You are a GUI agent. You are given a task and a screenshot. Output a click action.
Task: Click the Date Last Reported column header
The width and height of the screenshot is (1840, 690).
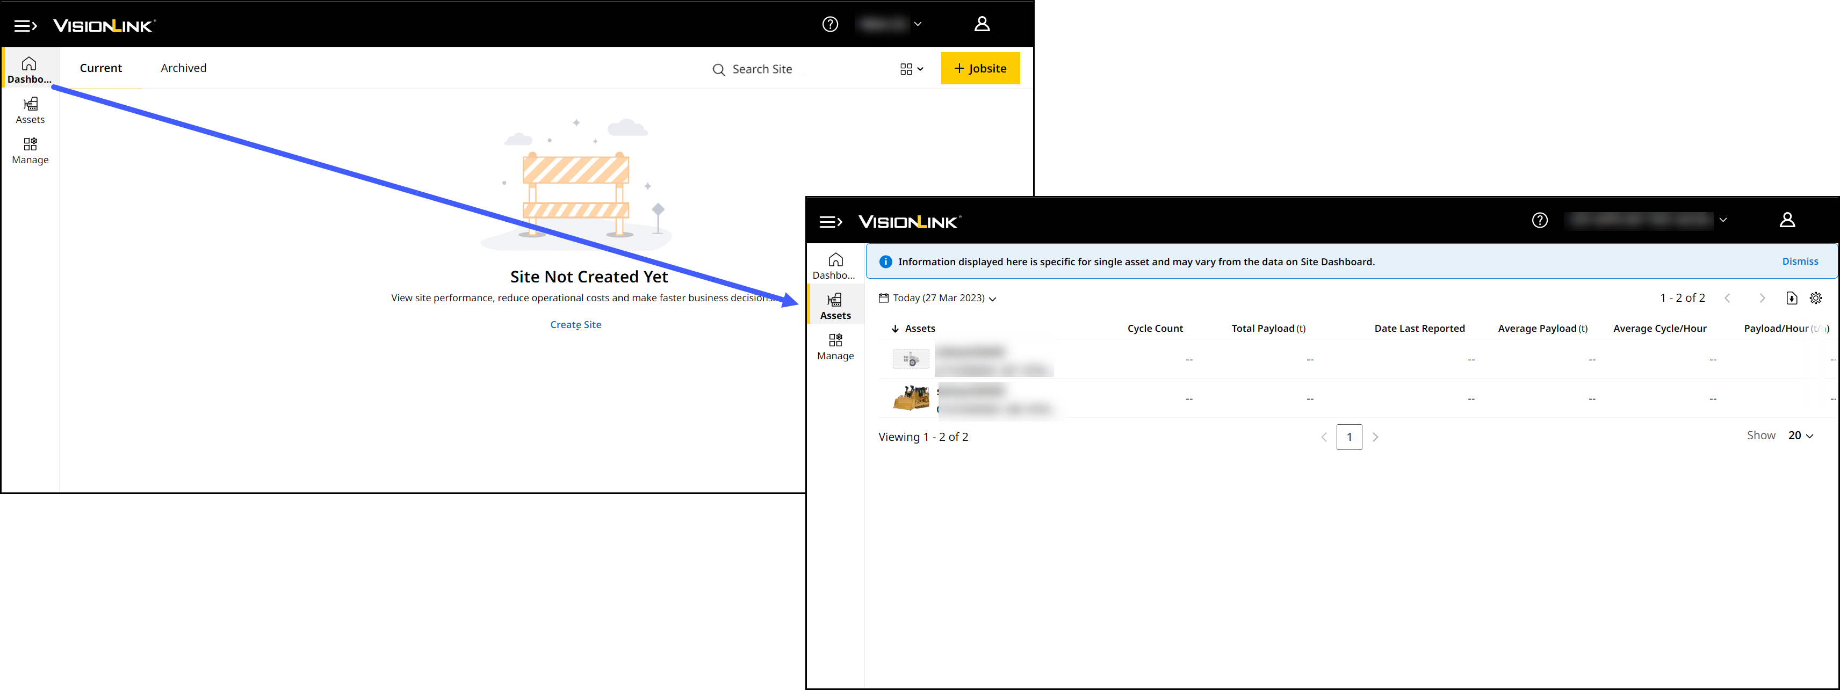1419,329
